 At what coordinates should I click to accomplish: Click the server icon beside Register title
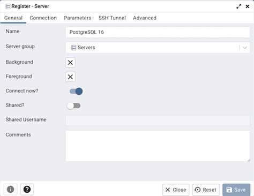point(8,6)
